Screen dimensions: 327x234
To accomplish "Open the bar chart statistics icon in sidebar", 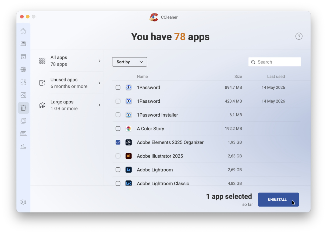I will coord(23,146).
